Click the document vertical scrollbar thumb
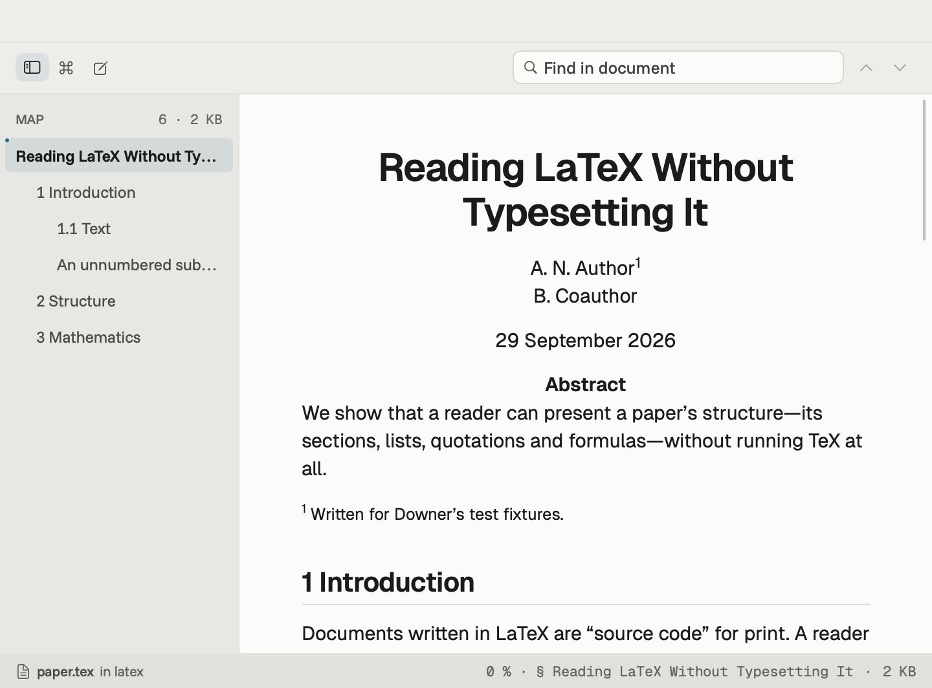This screenshot has height=688, width=932. coord(924,170)
